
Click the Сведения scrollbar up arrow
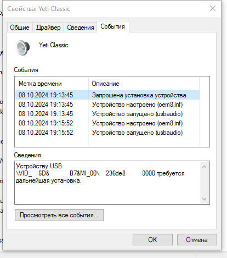(205, 167)
